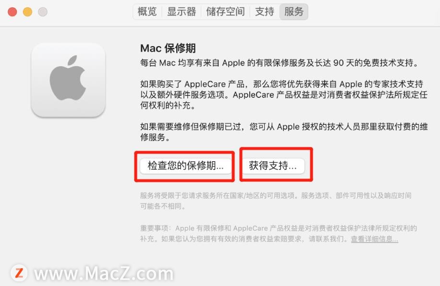The height and width of the screenshot is (286, 440).
Task: Click the Mac 保修期 heading
Action: coord(168,48)
